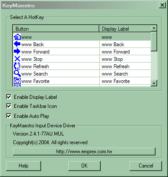Viewport: 168px width, 177px height.
Task: Click the www Favorite heart folder icon
Action: click(17, 81)
